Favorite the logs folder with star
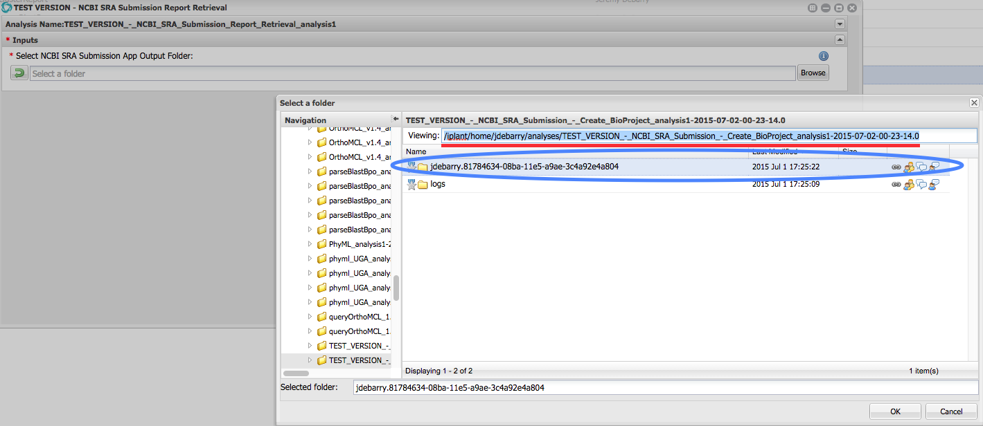 click(x=411, y=184)
